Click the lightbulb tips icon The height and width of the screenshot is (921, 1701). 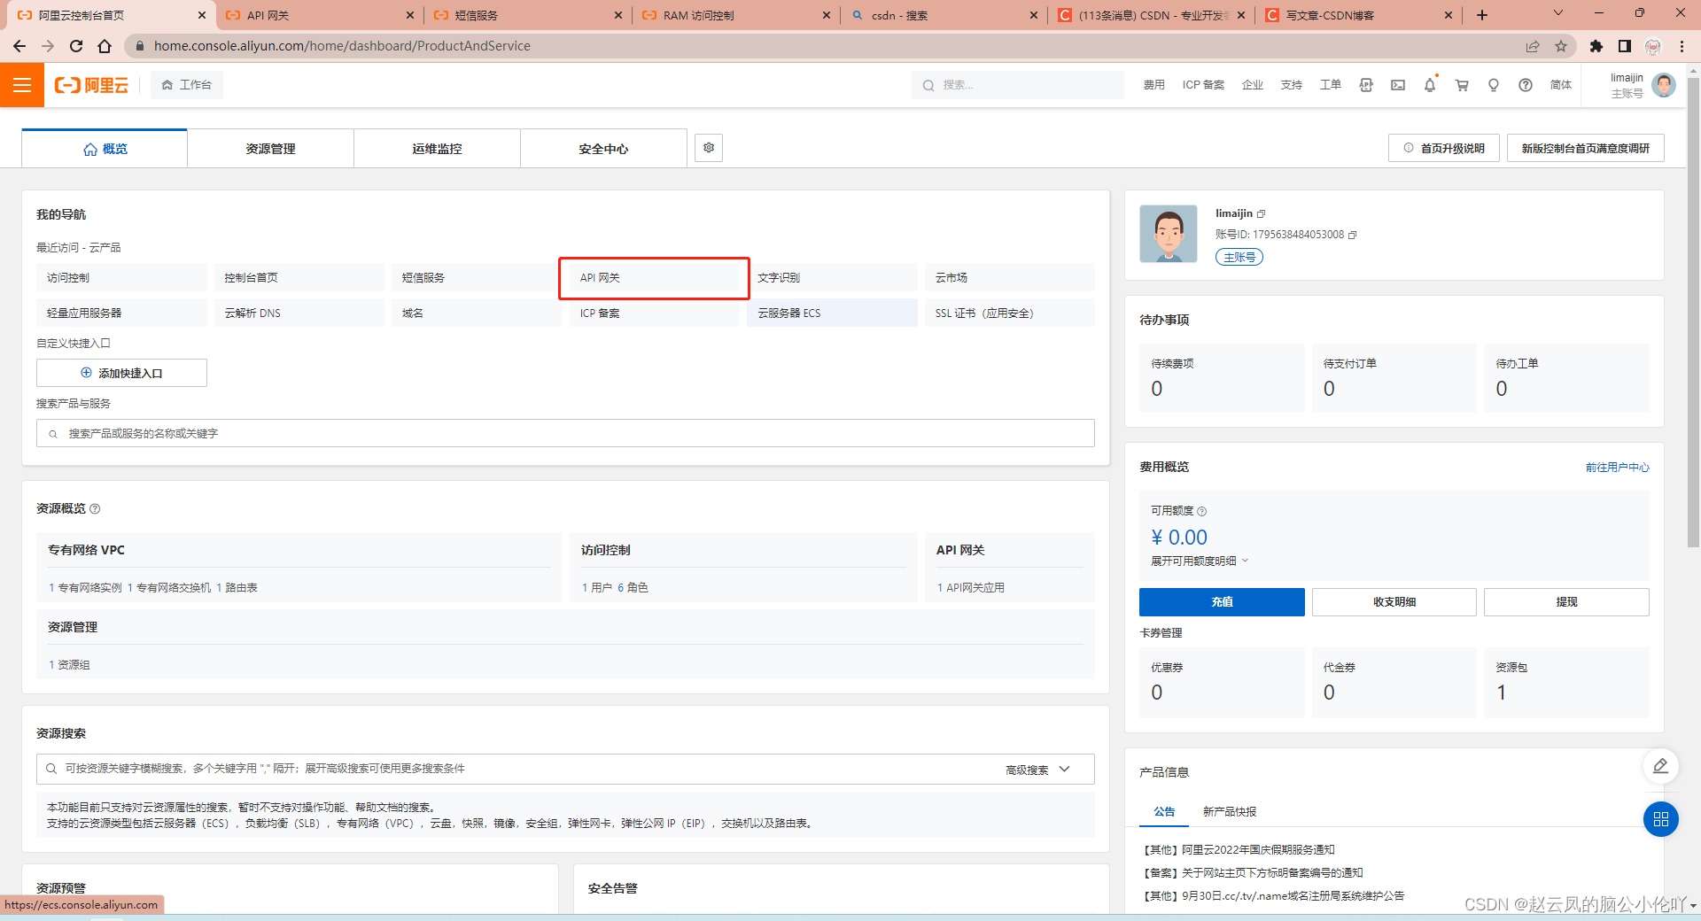coord(1494,85)
